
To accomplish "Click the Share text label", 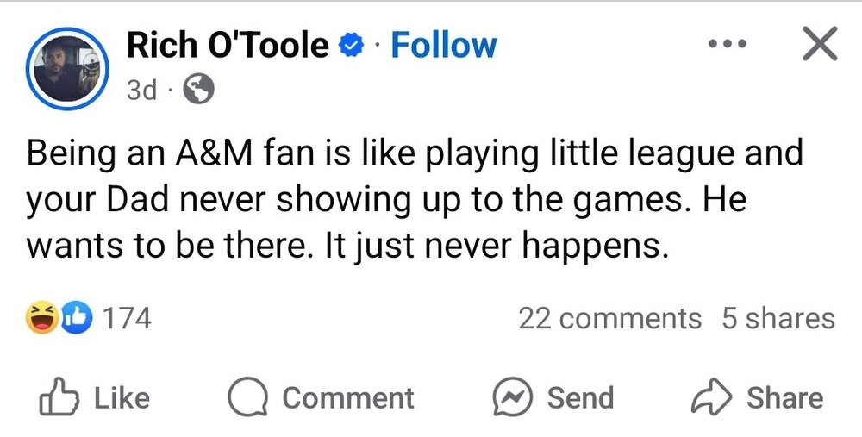I will pos(784,397).
